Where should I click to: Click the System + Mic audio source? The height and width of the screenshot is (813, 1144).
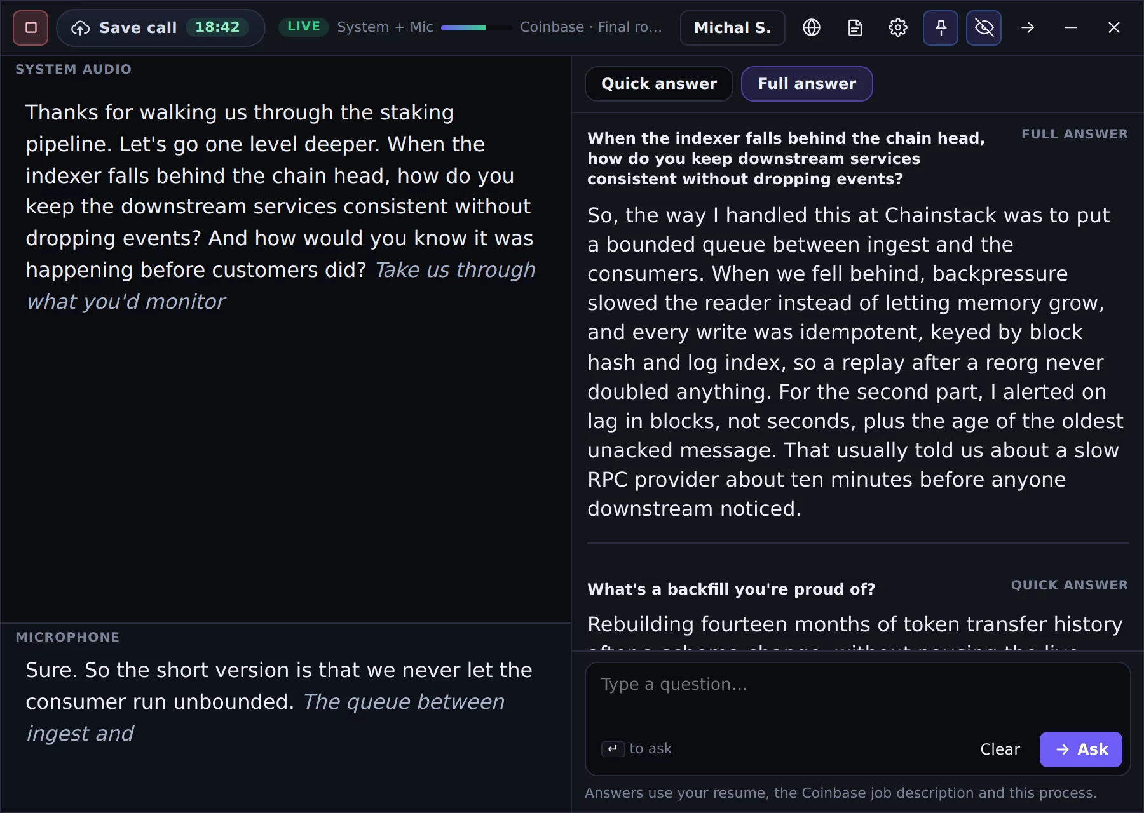(x=385, y=27)
